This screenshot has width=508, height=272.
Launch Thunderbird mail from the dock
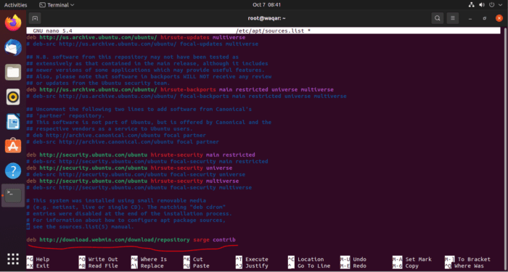(x=13, y=47)
